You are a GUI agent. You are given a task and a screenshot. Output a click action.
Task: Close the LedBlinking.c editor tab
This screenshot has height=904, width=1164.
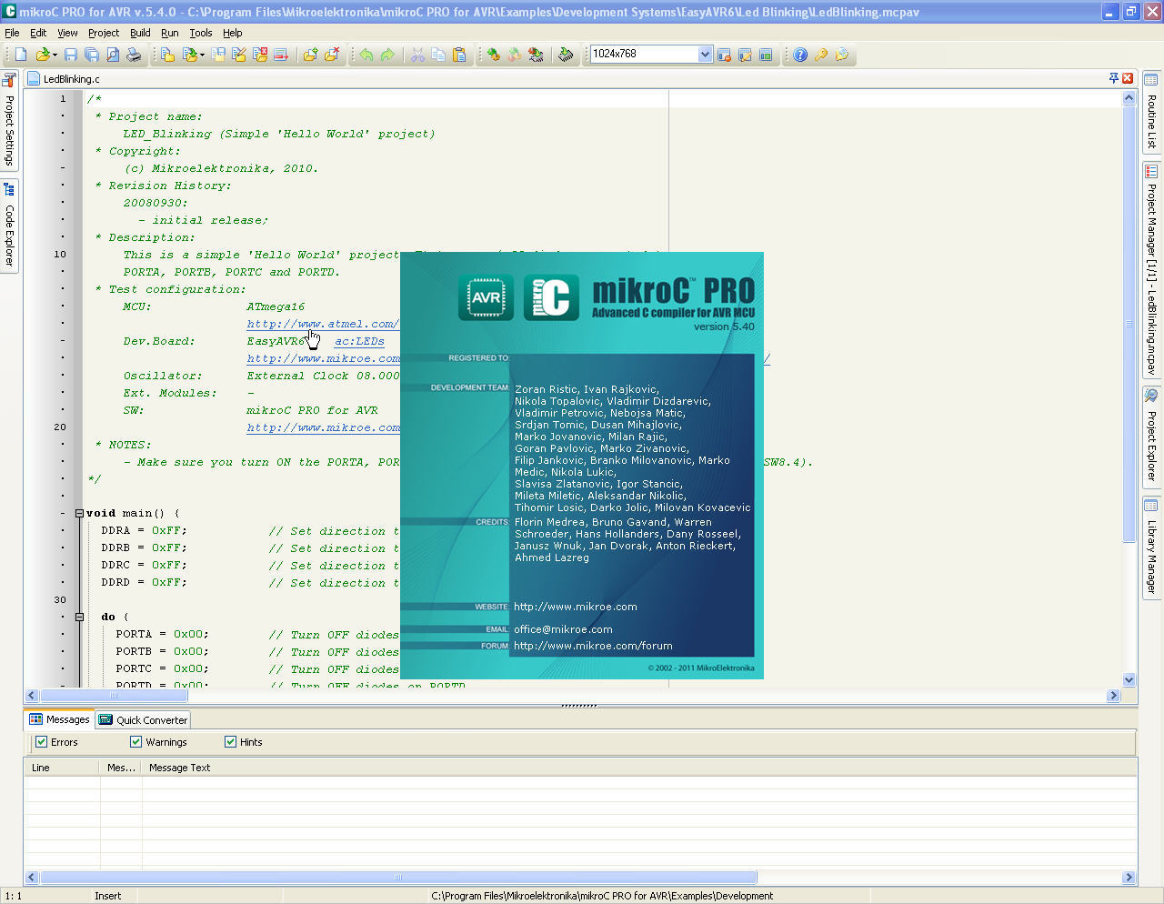point(1128,78)
